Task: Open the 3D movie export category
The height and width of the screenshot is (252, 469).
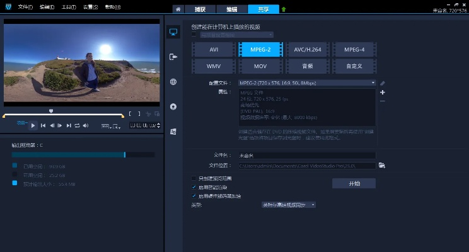Action: pos(173,131)
